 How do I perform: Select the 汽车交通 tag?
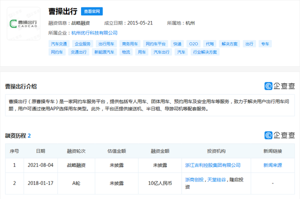pos(59,44)
